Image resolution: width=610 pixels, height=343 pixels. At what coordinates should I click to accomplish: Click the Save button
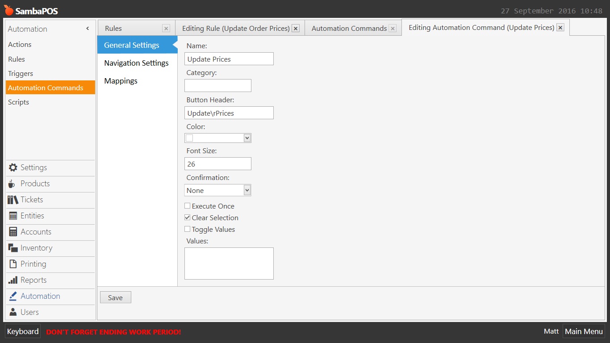115,297
